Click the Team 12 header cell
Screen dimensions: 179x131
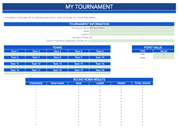coord(36,64)
